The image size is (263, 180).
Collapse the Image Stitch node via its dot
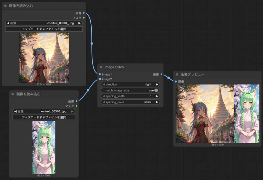[x=101, y=67]
